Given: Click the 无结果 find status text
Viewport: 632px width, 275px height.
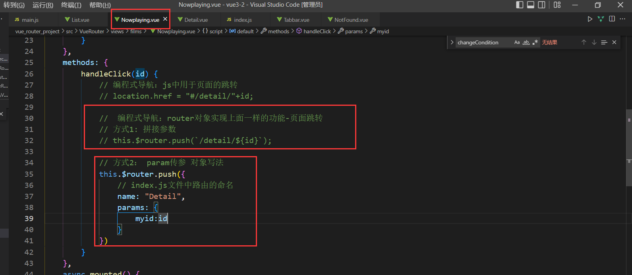Looking at the screenshot, I should 550,42.
